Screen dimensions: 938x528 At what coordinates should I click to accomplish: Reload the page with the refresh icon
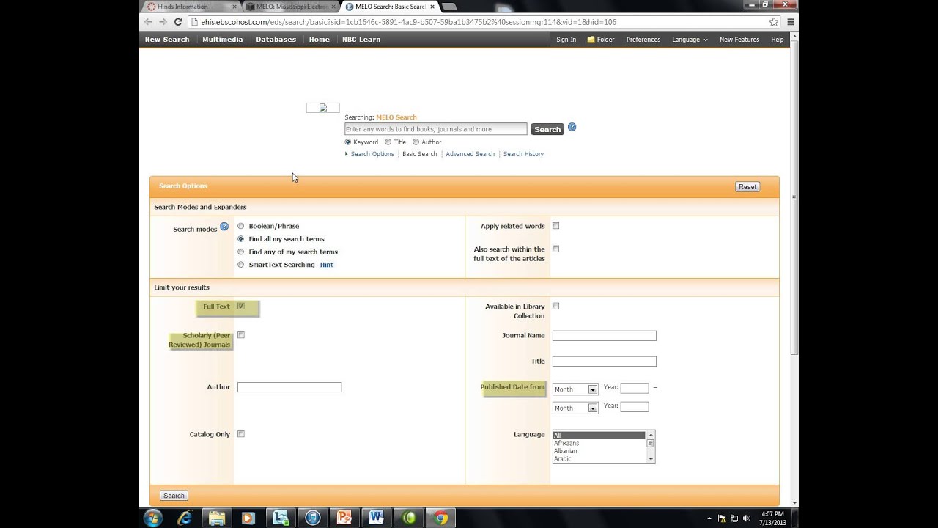[x=177, y=22]
